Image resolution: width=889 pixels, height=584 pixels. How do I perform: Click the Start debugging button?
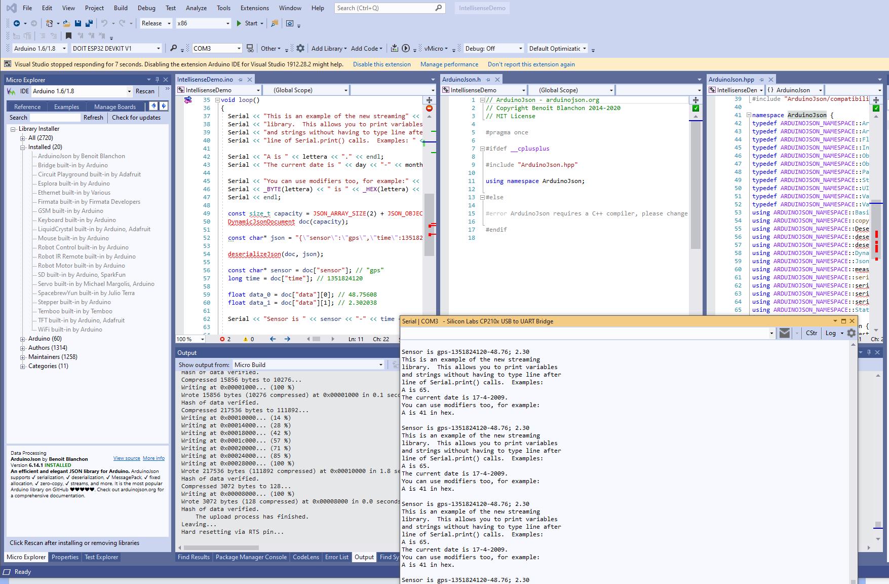[x=247, y=23]
